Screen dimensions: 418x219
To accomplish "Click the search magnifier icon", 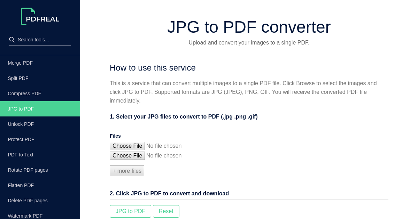I will click(x=12, y=40).
